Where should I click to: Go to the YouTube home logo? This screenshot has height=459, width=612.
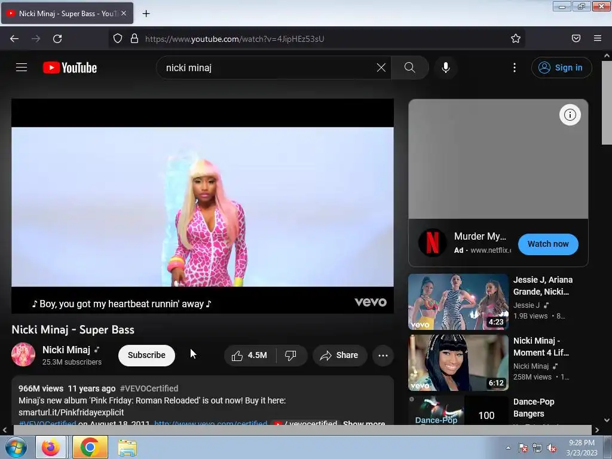(x=70, y=68)
